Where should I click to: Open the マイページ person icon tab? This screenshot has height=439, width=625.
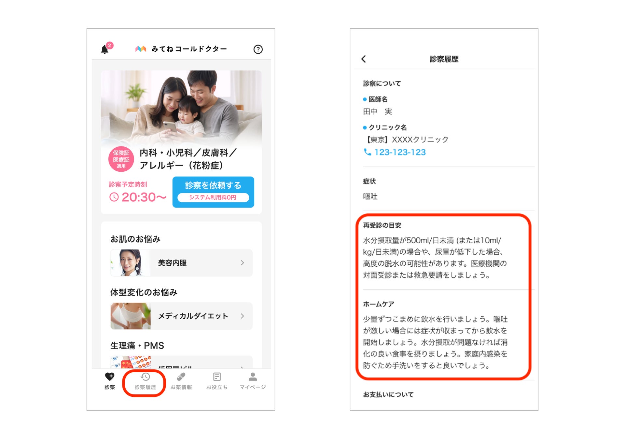tap(253, 377)
